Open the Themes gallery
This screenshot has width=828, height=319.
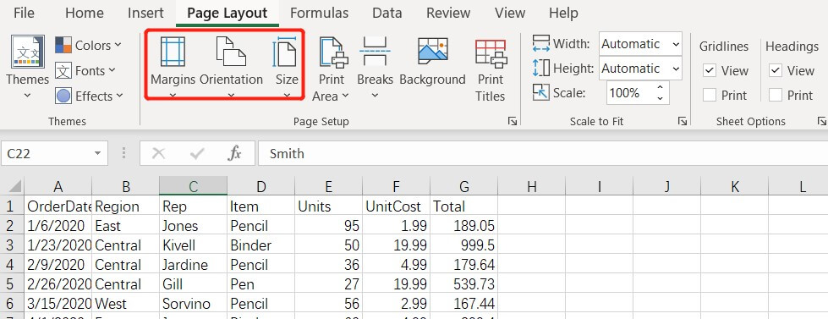[27, 68]
